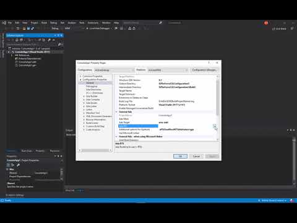Click the Live Share button
This screenshot has height=223, width=297.
click(x=280, y=28)
